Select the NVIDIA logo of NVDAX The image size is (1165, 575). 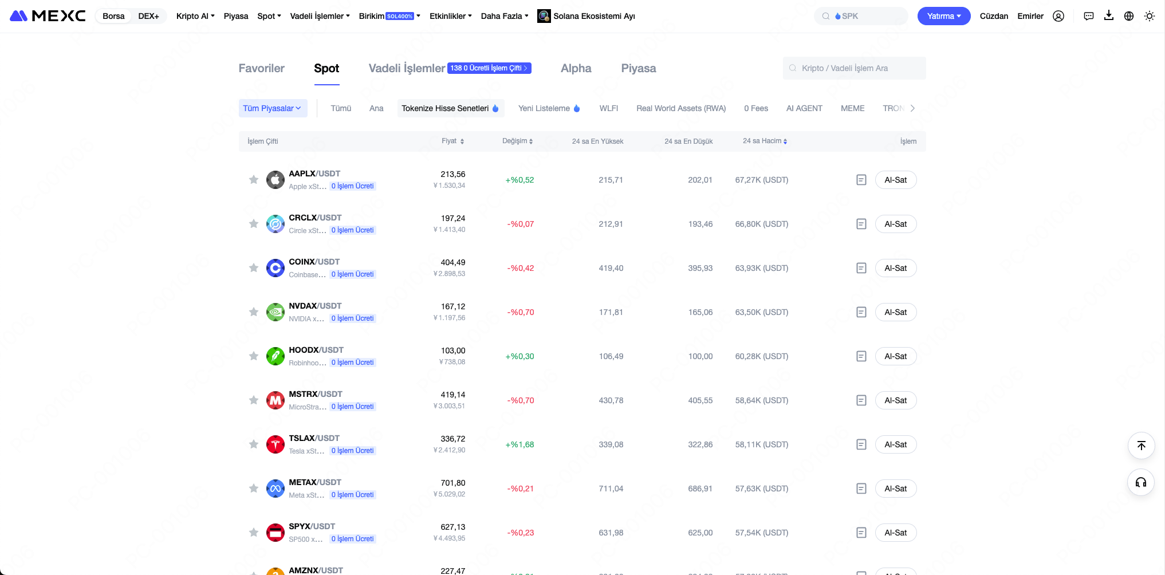coord(275,312)
